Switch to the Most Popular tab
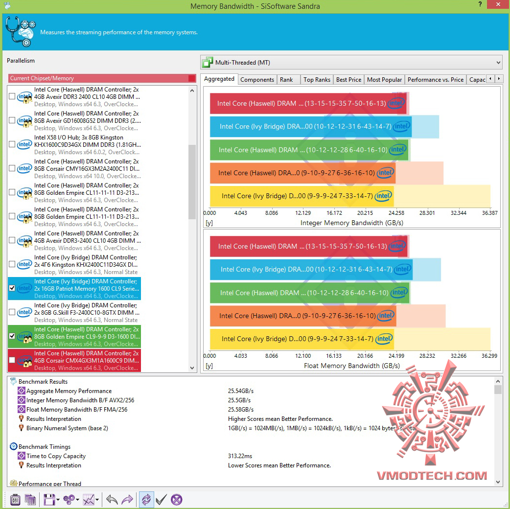 [384, 80]
